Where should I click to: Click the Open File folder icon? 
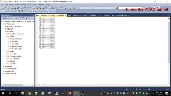12,8
